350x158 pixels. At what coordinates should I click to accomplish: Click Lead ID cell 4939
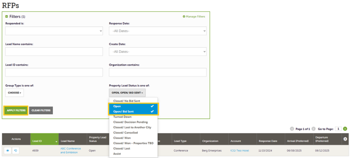[35, 151]
